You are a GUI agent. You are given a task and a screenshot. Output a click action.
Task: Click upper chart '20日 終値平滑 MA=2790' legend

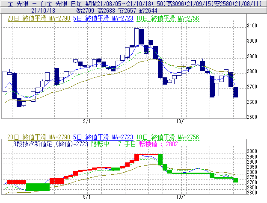point(39,18)
